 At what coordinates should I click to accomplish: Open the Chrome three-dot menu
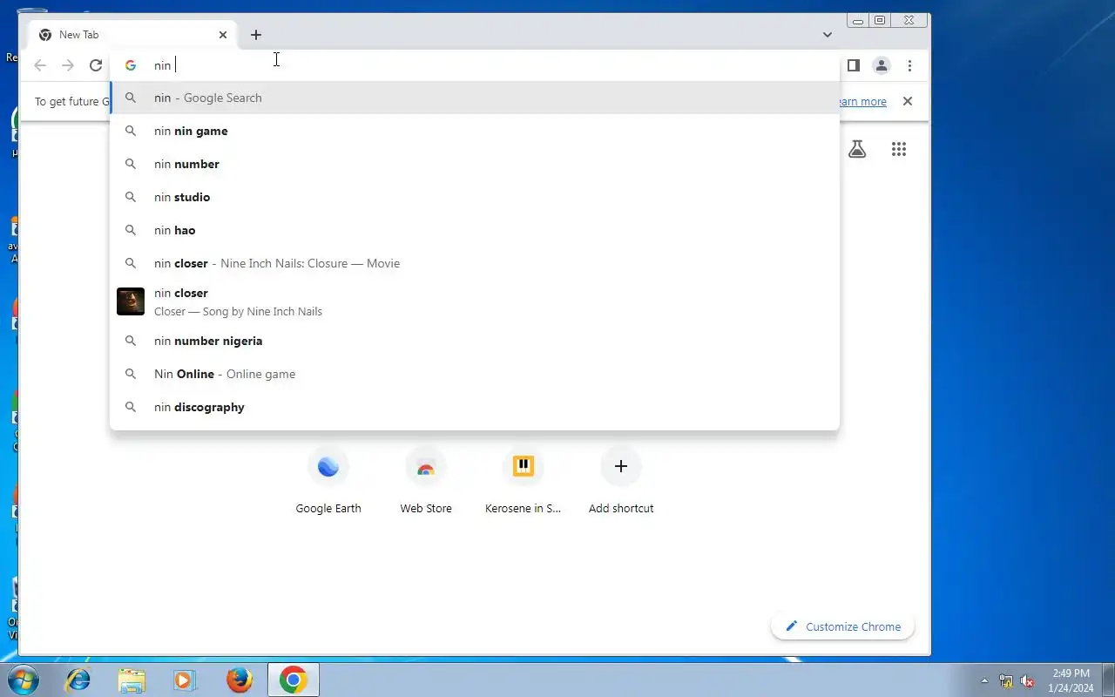click(x=909, y=65)
